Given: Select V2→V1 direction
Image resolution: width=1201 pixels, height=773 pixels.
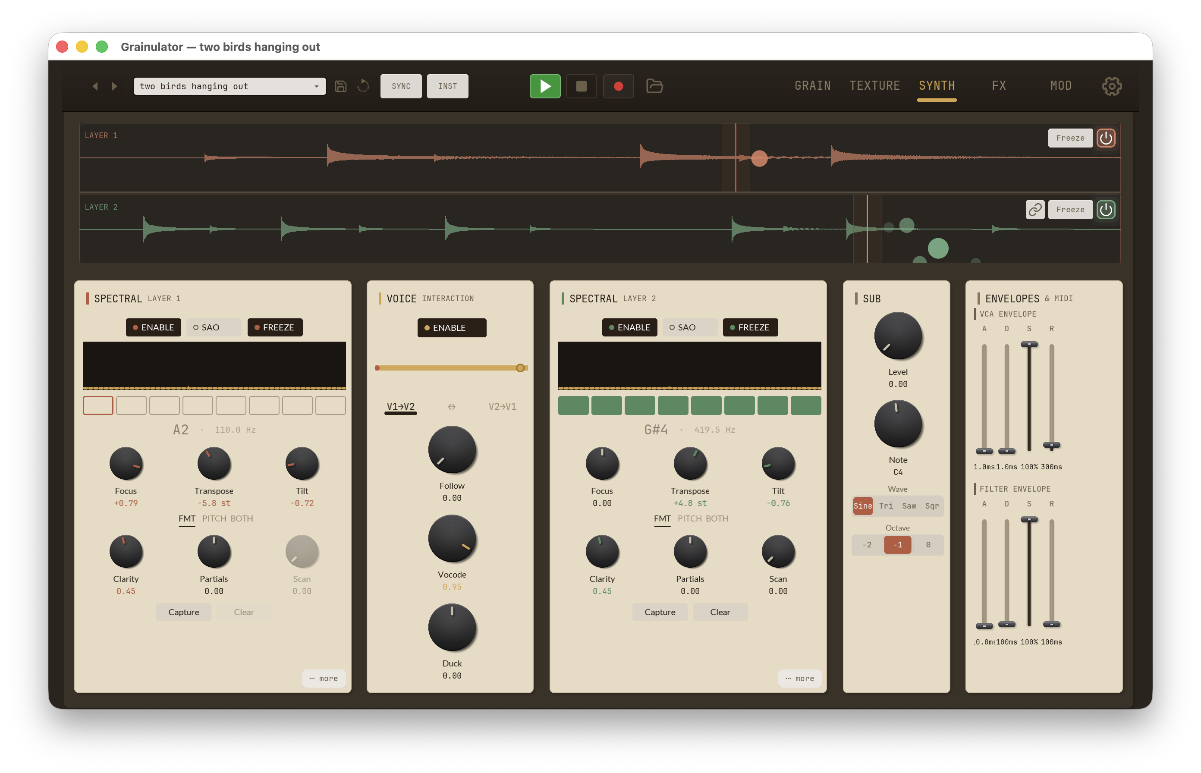Looking at the screenshot, I should [x=503, y=407].
